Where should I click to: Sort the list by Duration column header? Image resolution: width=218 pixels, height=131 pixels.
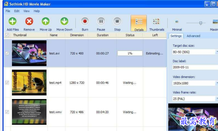102,35
